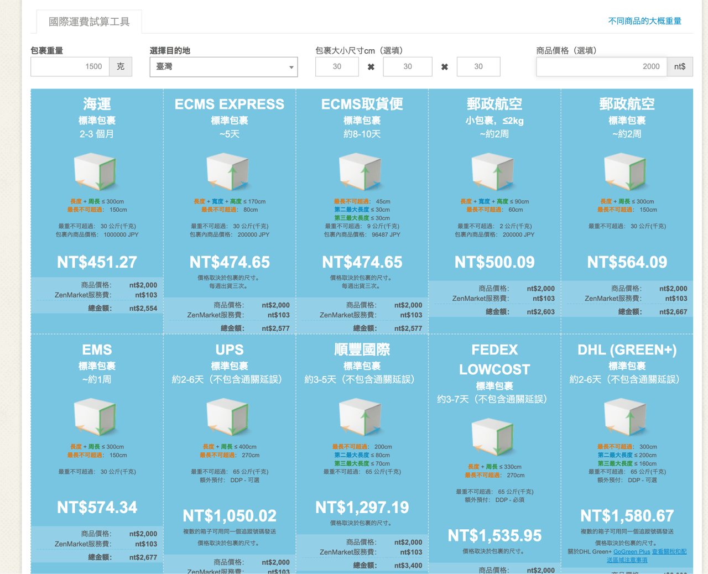Click the 克 weight unit label
Screen dimensions: 708x574
click(x=121, y=66)
